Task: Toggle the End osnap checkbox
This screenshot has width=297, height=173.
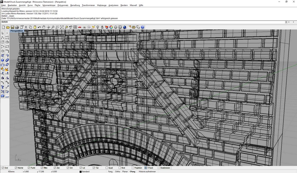Action: pyautogui.click(x=3, y=168)
